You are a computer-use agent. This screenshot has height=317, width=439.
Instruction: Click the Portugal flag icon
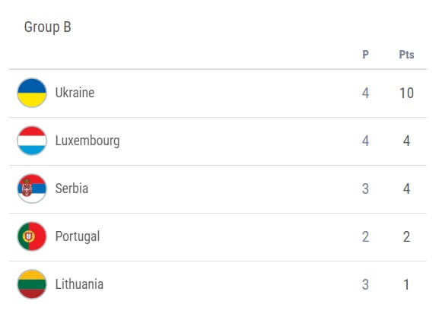pos(32,236)
